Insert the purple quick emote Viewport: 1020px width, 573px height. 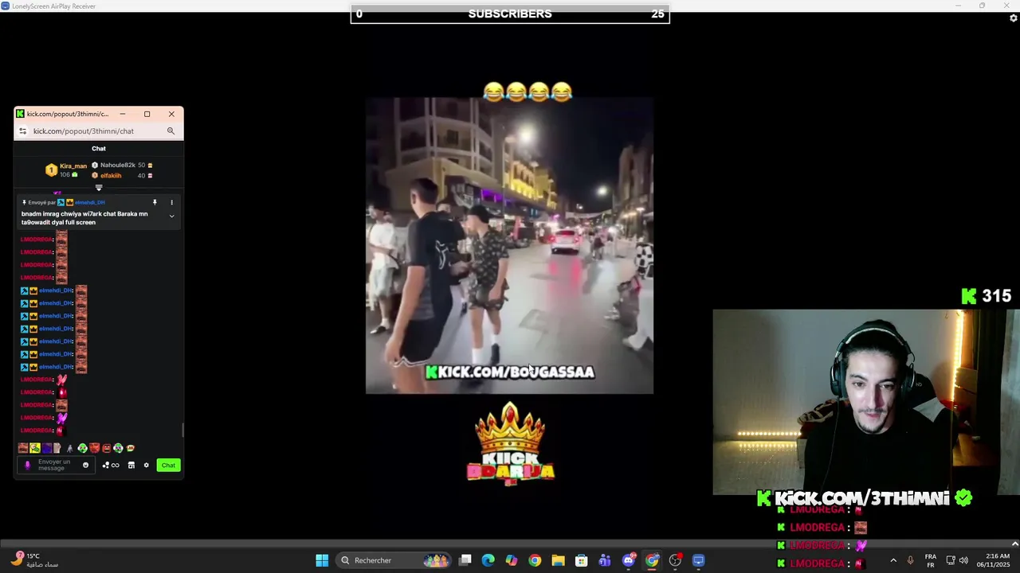47,448
